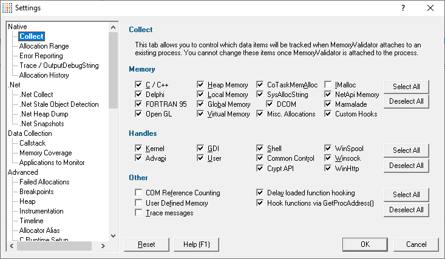Toggle Global Memory checkbox
445x259 pixels.
coord(200,104)
